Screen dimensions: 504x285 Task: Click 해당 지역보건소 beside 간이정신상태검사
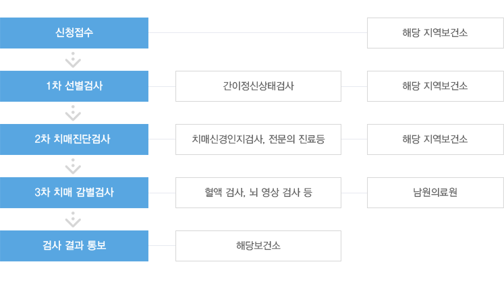(x=435, y=86)
